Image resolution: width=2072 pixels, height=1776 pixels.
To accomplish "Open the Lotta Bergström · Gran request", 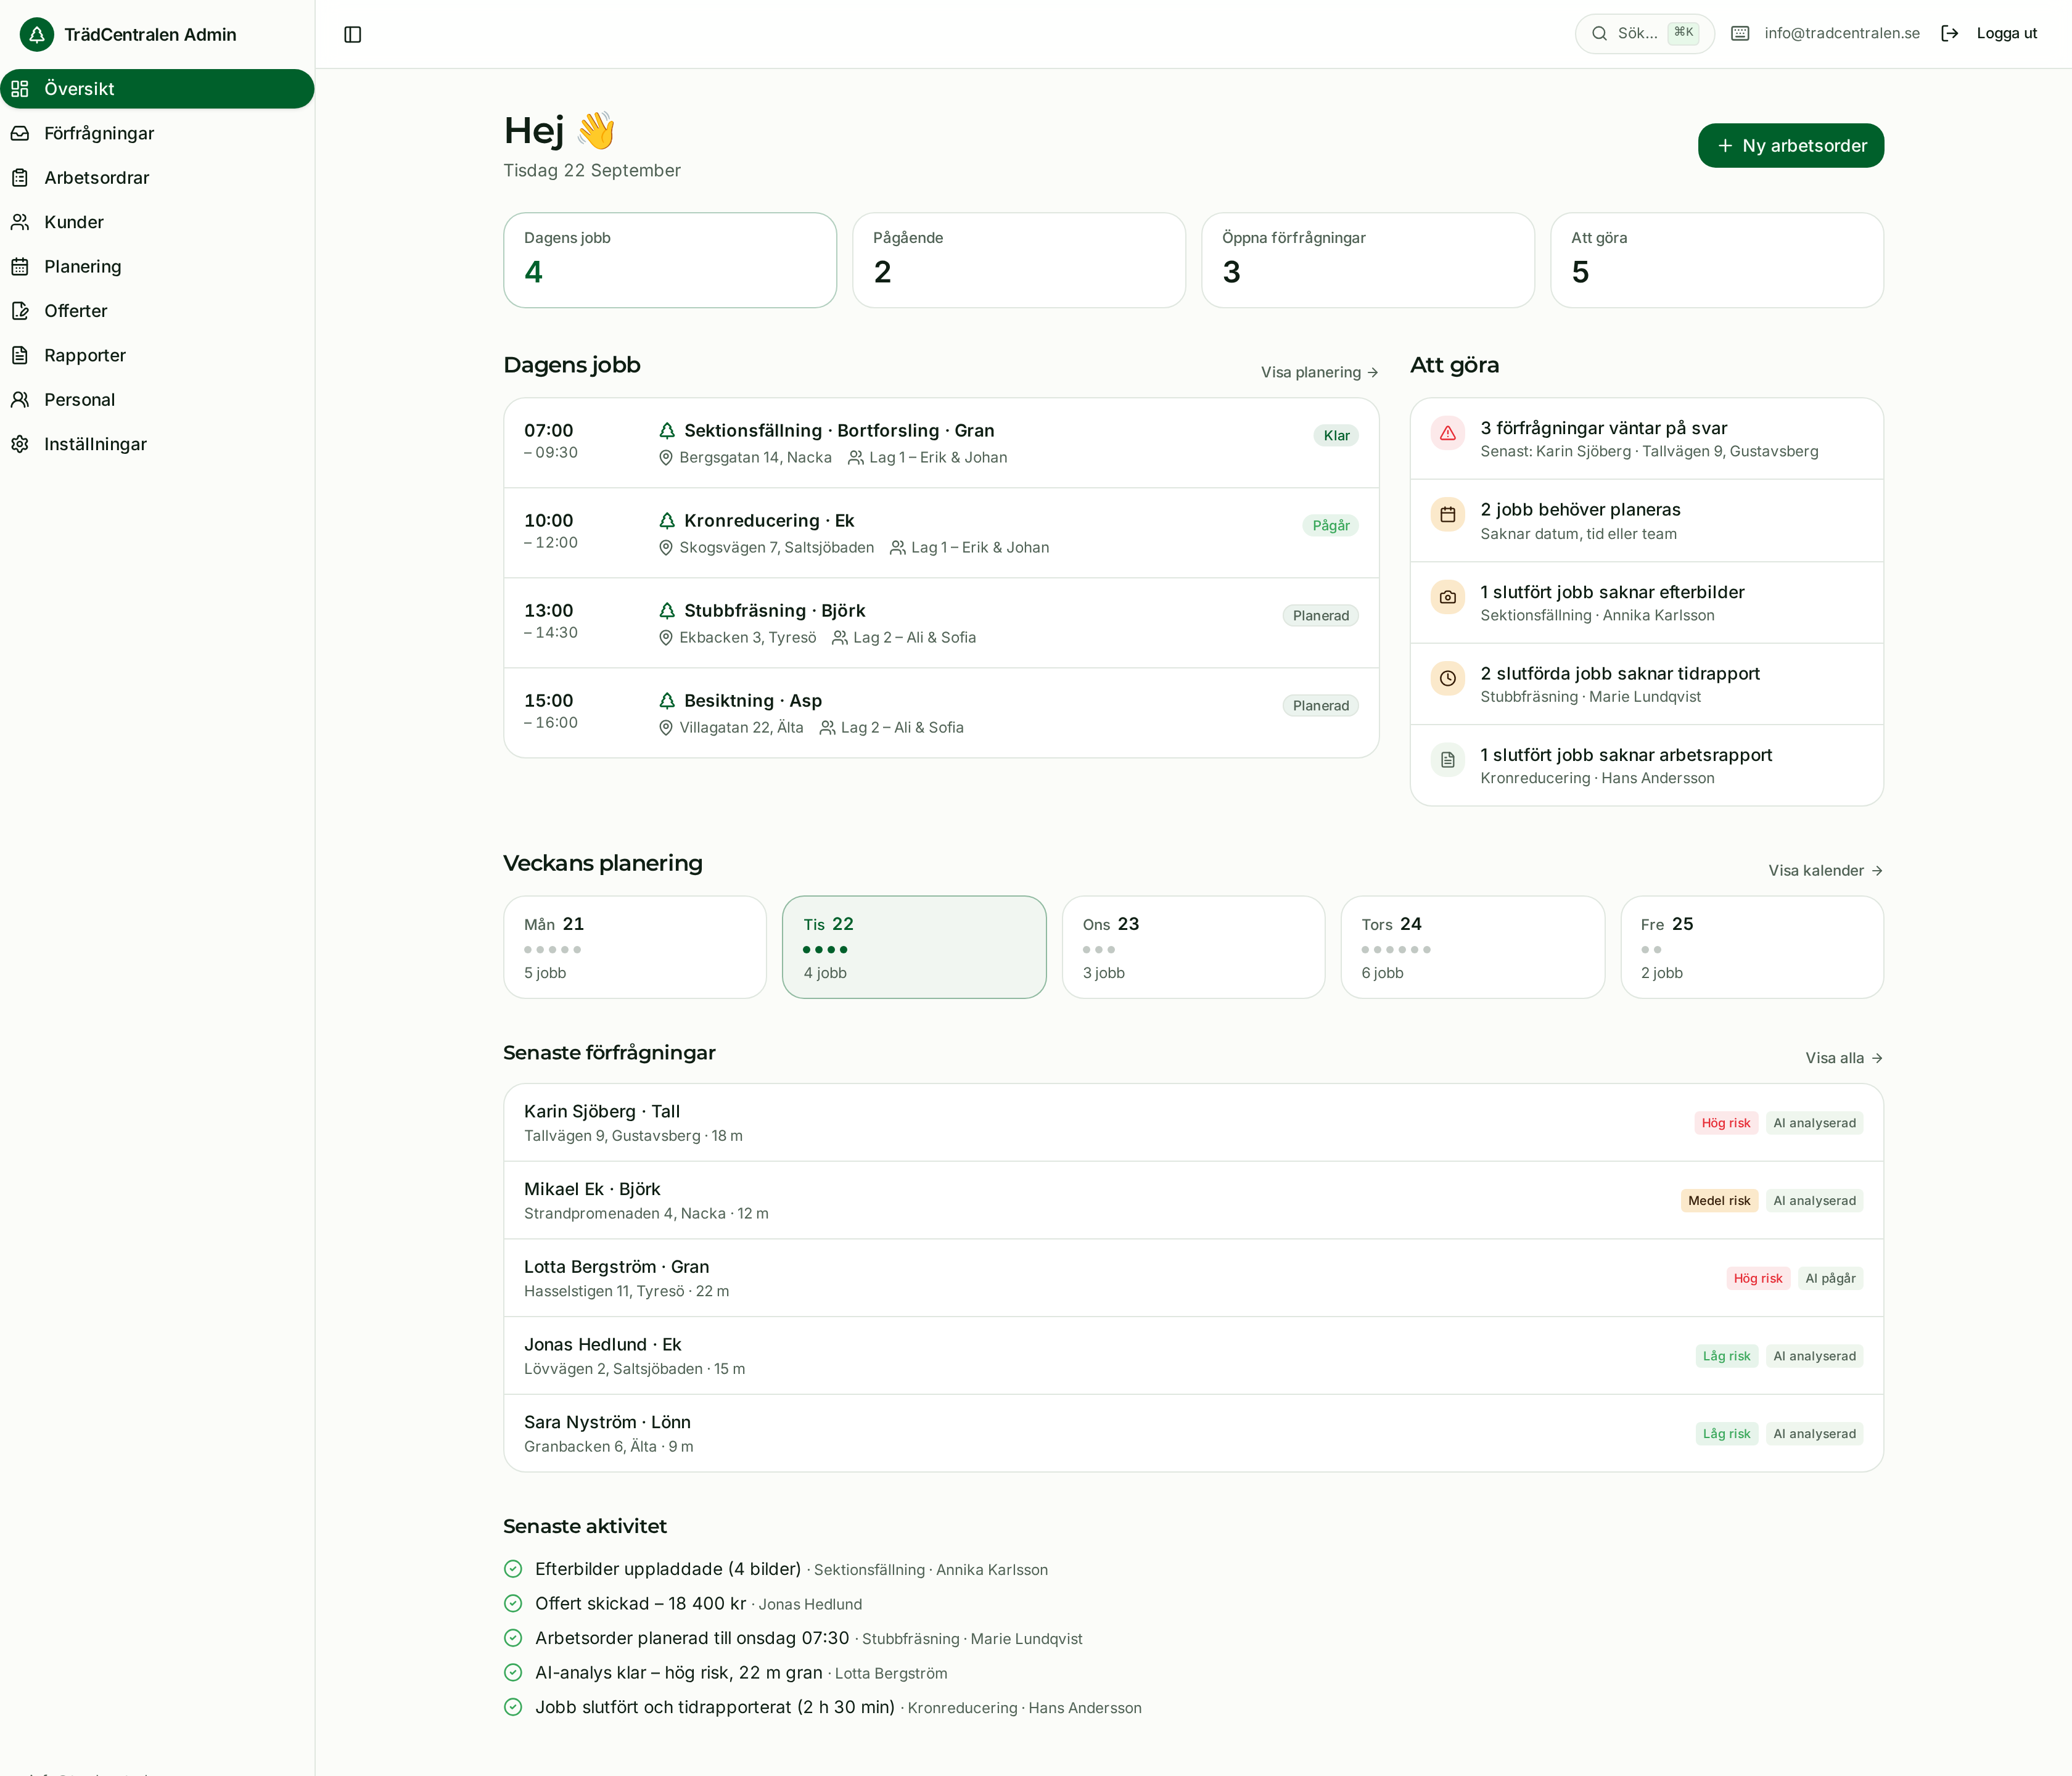I will [1193, 1278].
